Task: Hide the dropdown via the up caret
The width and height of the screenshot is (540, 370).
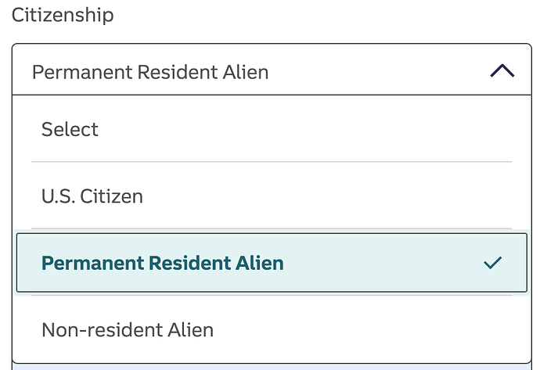Action: coord(502,72)
